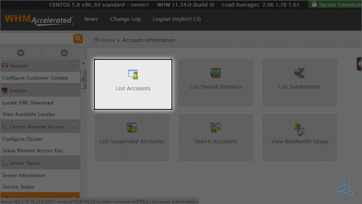
Task: Open Server Information
Action: 24,175
